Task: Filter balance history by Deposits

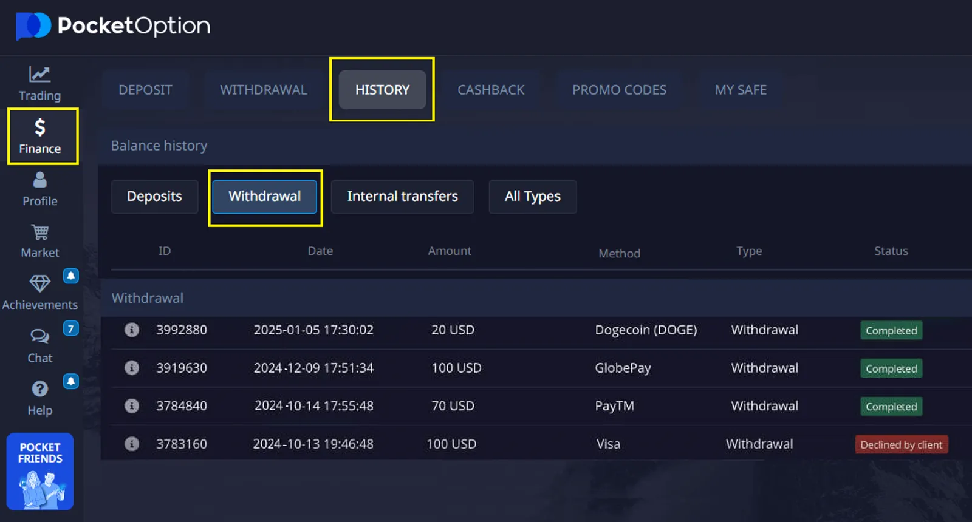Action: coord(154,197)
